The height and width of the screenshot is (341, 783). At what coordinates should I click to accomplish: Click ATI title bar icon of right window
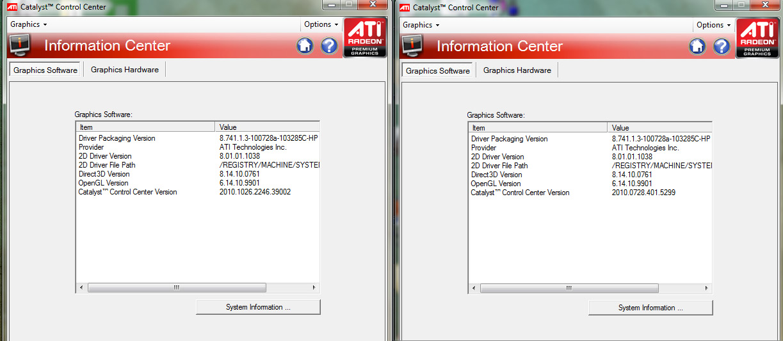pos(405,8)
